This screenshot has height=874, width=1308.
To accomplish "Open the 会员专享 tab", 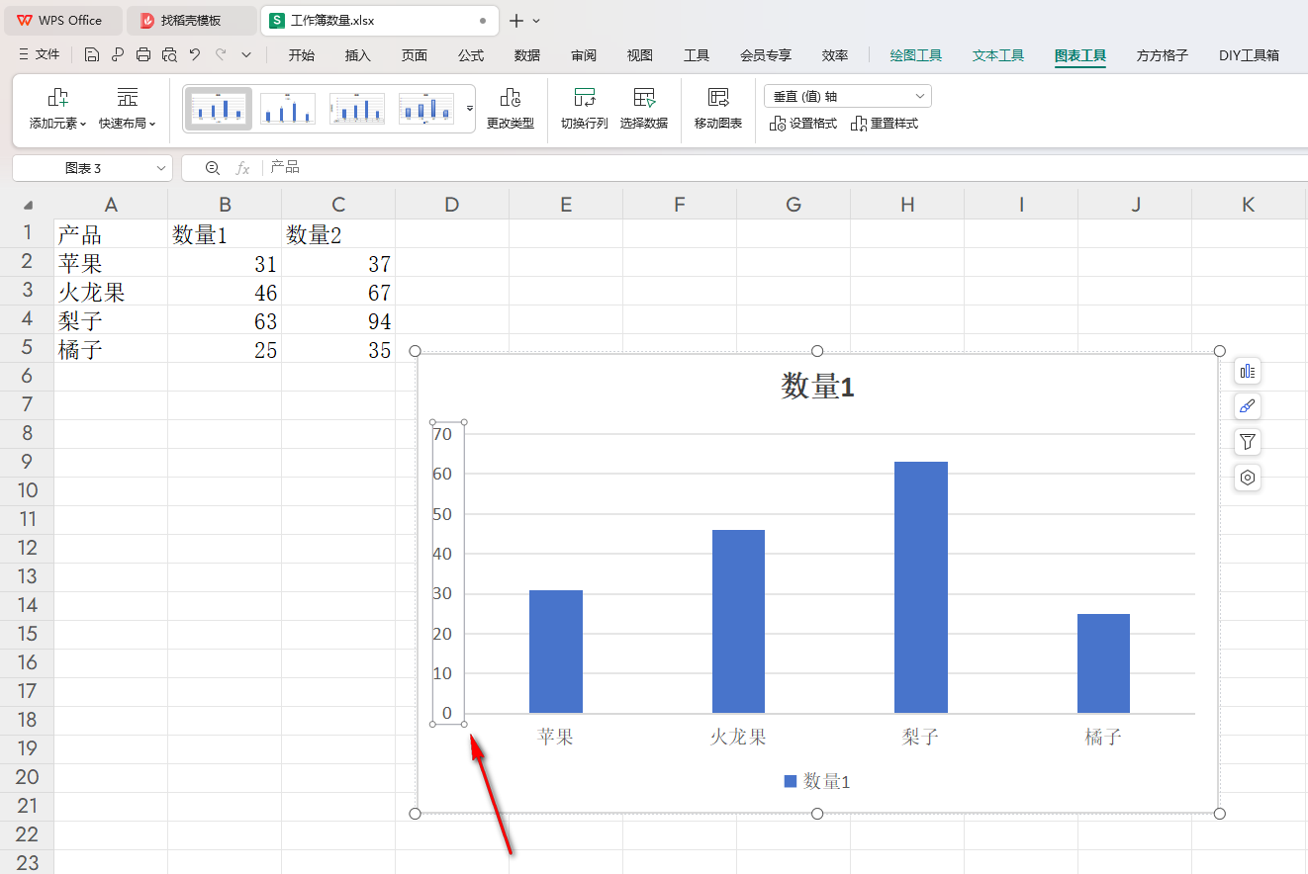I will [x=766, y=55].
